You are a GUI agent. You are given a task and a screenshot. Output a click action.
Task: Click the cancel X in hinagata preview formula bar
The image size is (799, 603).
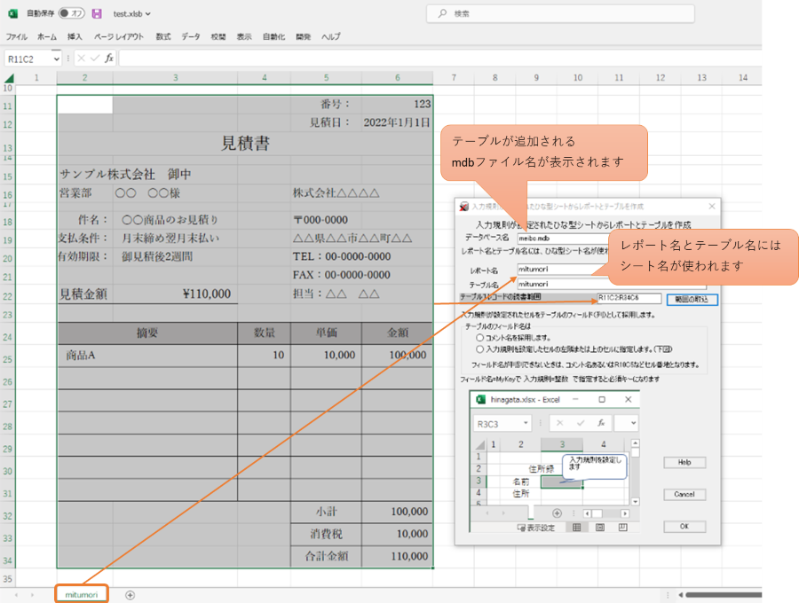[x=559, y=423]
